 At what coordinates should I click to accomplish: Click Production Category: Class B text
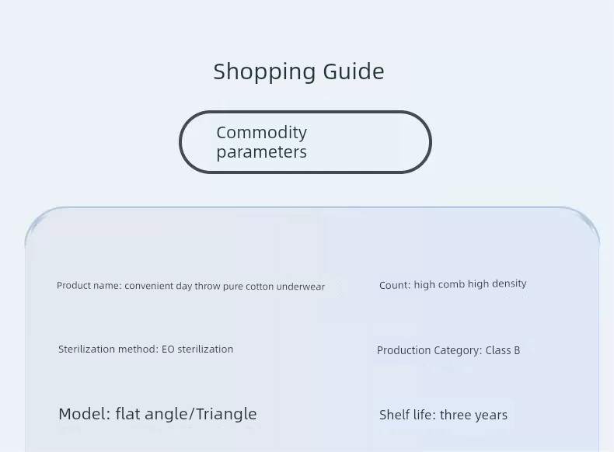448,350
